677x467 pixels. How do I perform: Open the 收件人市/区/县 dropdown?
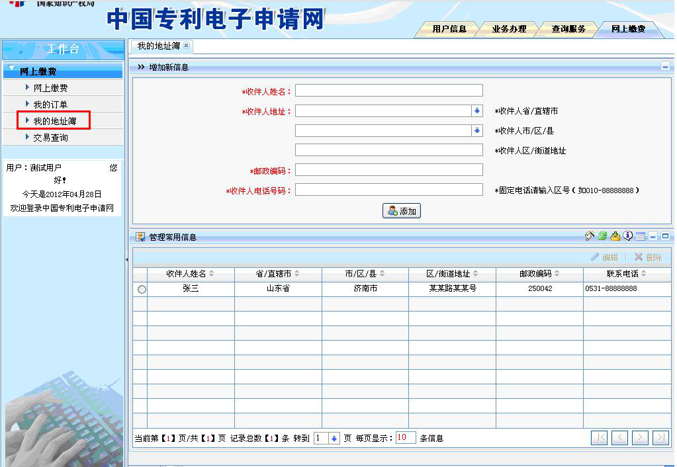pyautogui.click(x=477, y=131)
